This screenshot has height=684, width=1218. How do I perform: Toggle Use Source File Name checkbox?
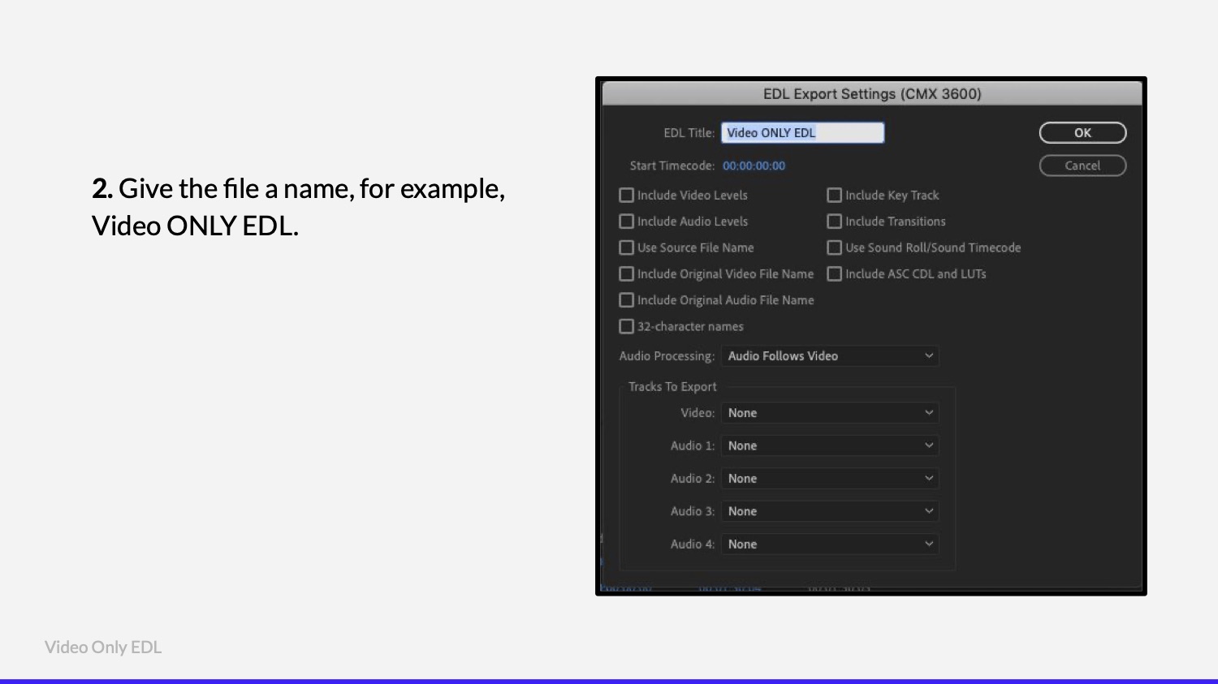pyautogui.click(x=626, y=247)
